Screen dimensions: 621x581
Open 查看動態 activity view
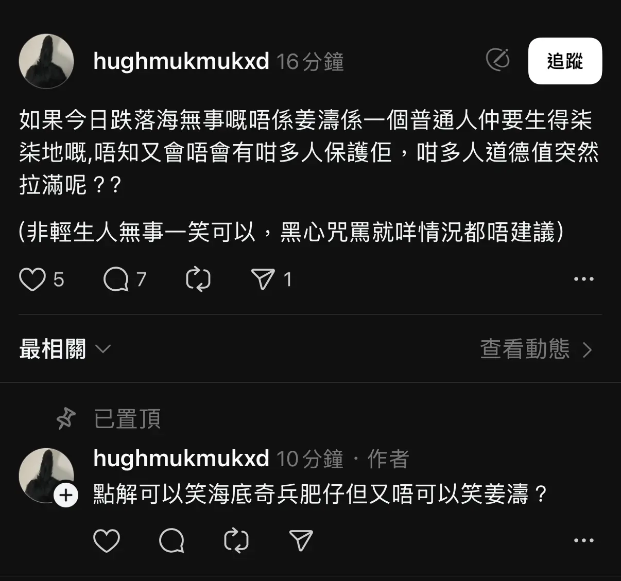tap(537, 349)
